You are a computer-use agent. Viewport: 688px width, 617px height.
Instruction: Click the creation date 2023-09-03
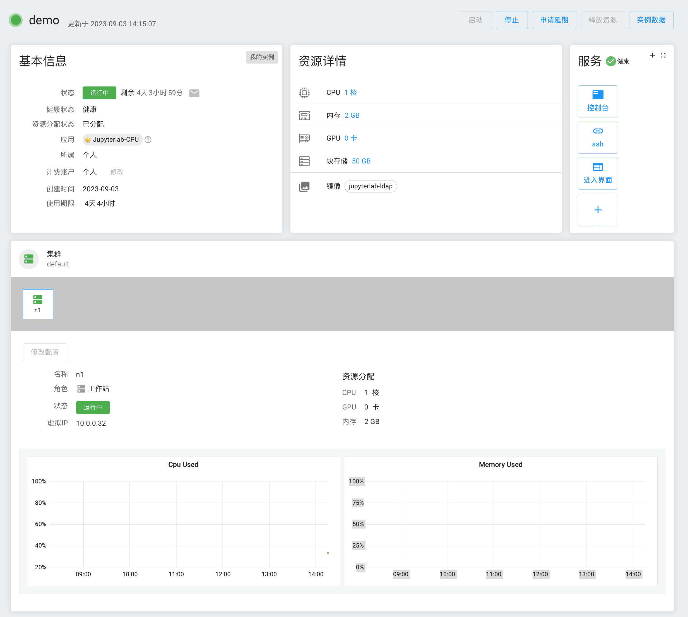101,189
